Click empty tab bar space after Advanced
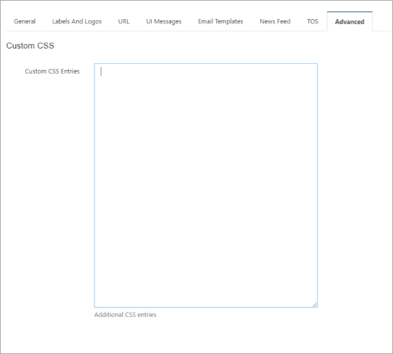Viewport: 393px width, 354px height. (x=382, y=21)
